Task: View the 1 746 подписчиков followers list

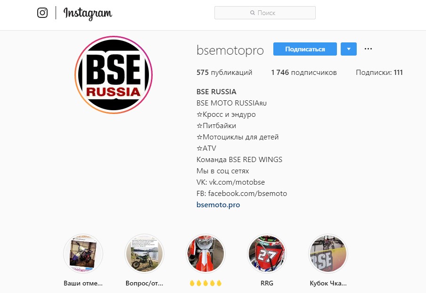Action: point(304,73)
